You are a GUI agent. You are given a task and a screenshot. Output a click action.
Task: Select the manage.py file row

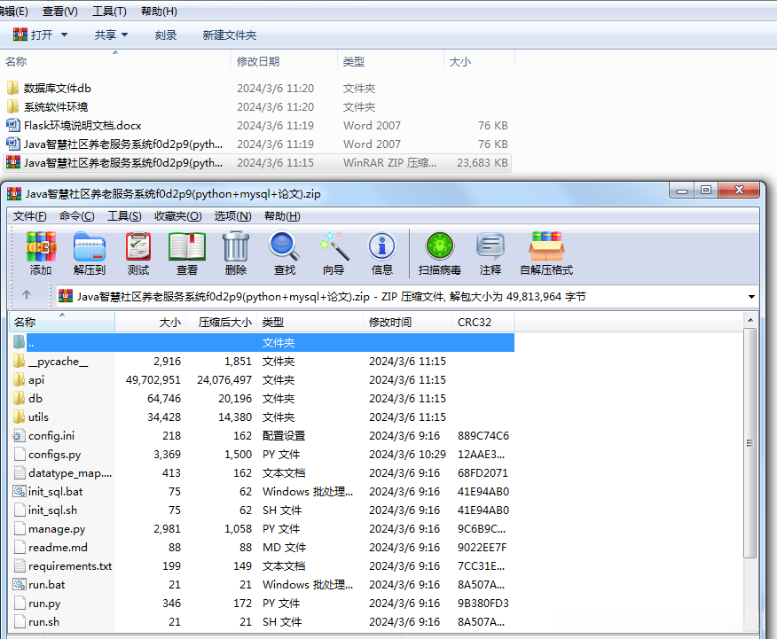pos(263,528)
